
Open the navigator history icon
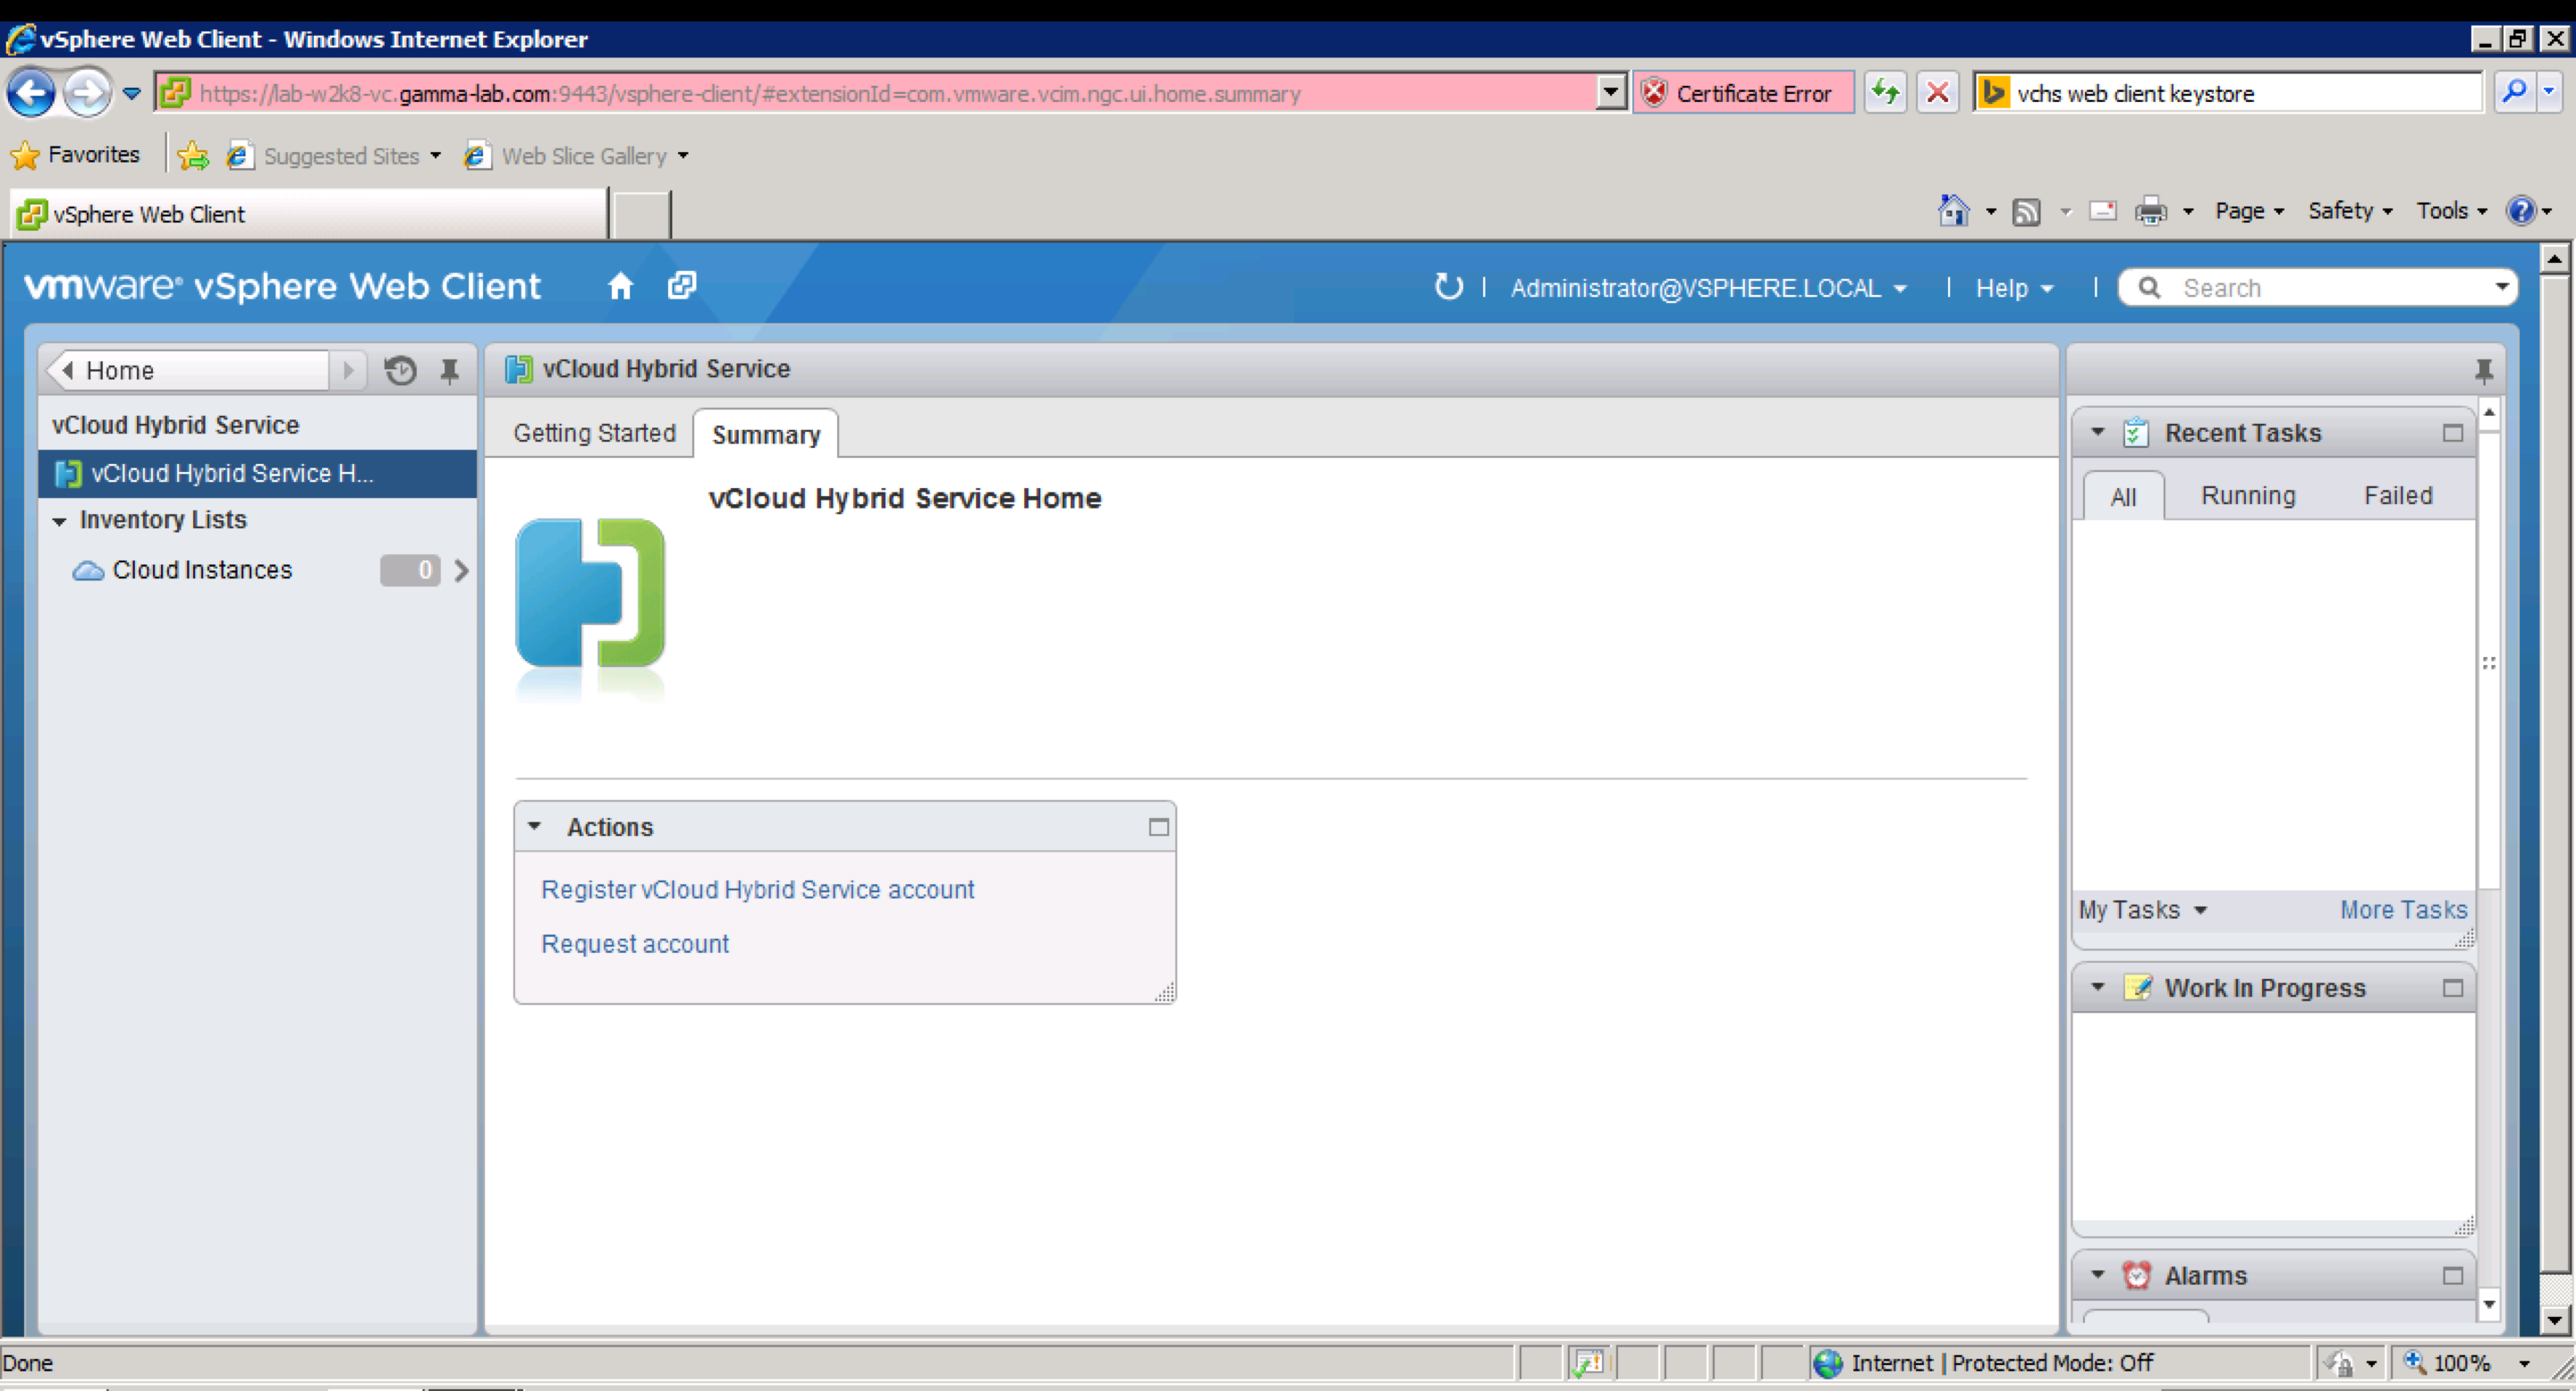pyautogui.click(x=400, y=371)
